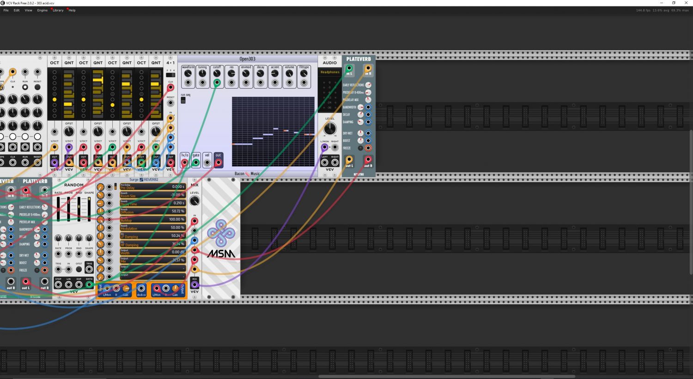
Task: Toggle the RANDOM module OFST button
Action: click(79, 269)
